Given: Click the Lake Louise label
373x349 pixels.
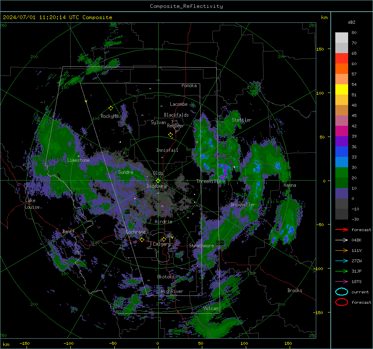Looking at the screenshot, I should [32, 204].
